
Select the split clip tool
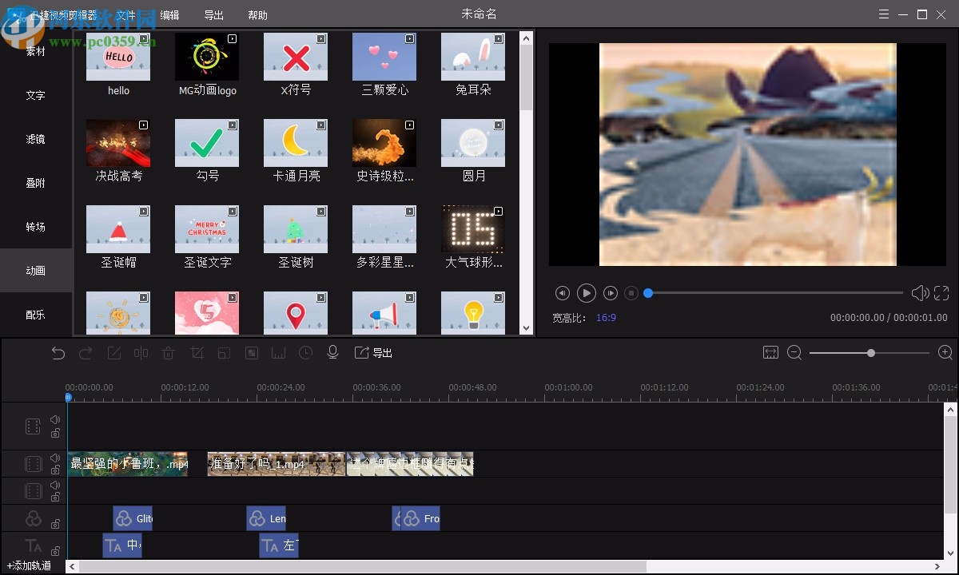pos(141,353)
